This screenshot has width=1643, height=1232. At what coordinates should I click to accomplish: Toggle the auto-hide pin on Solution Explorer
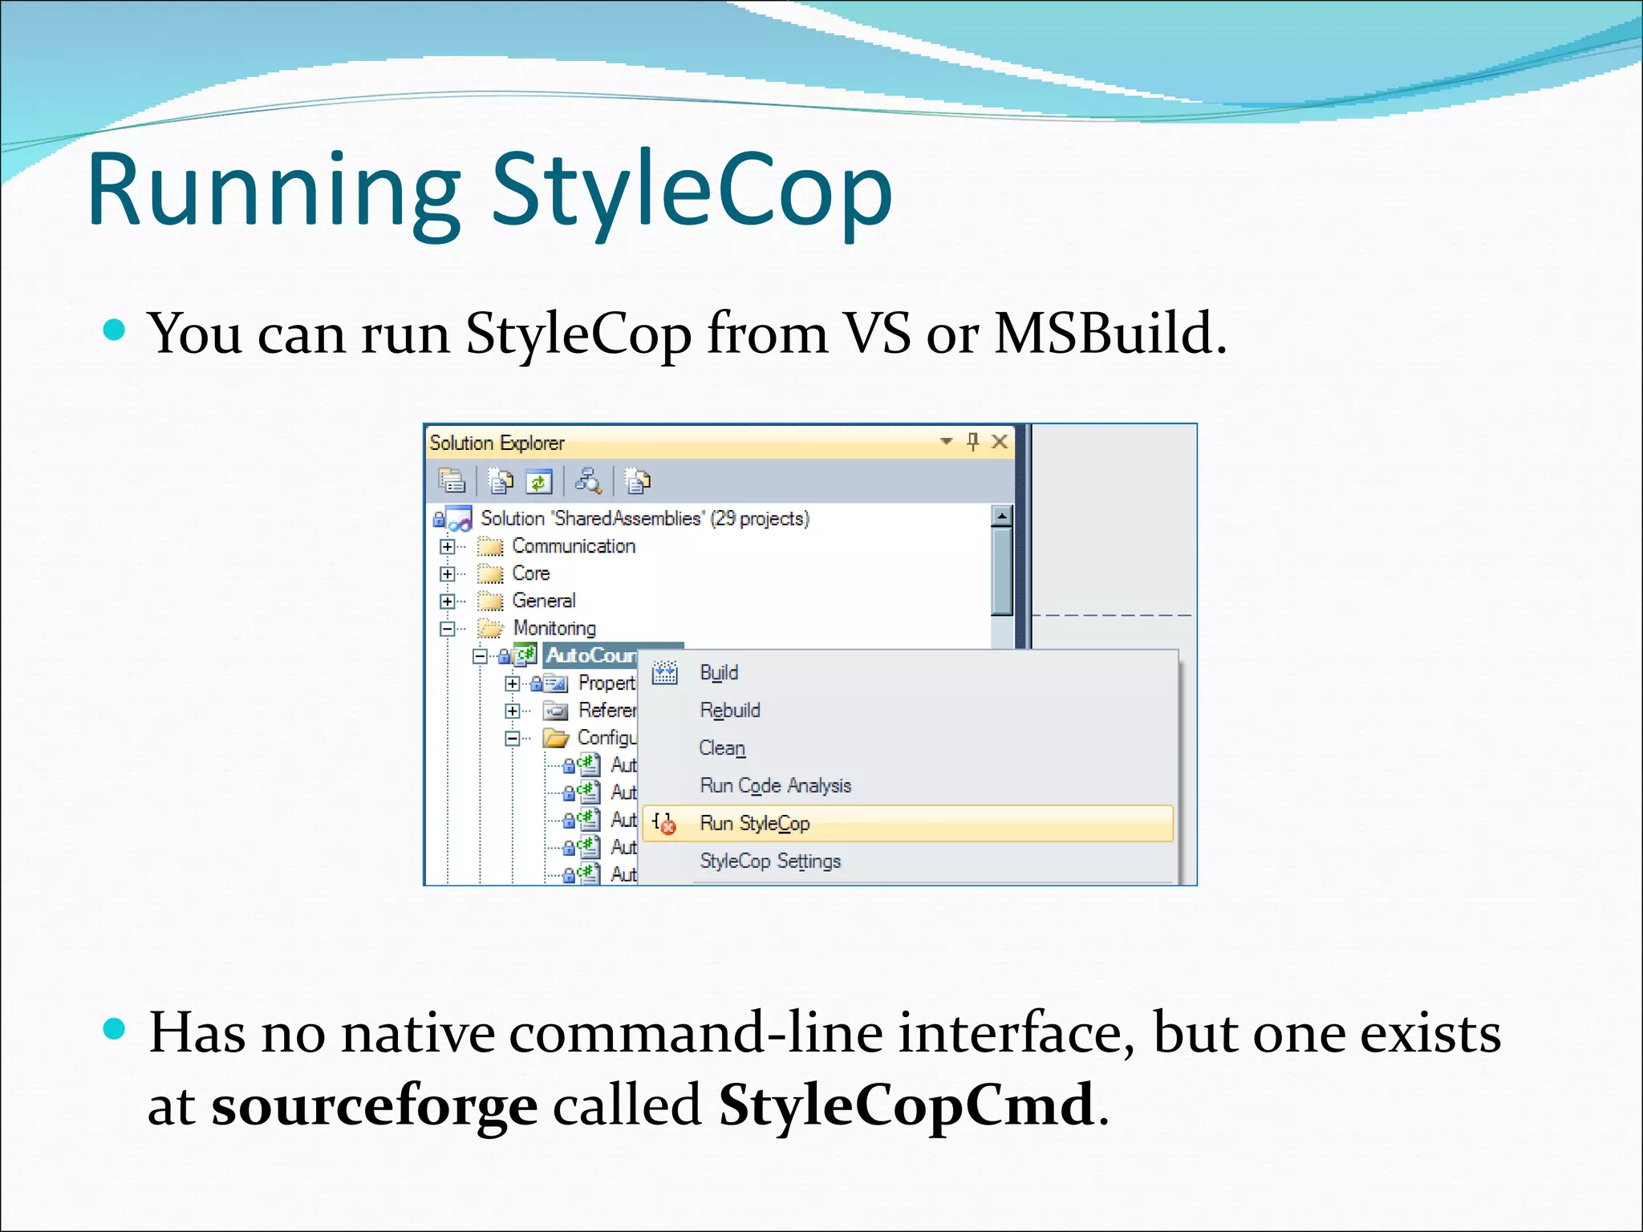[973, 442]
